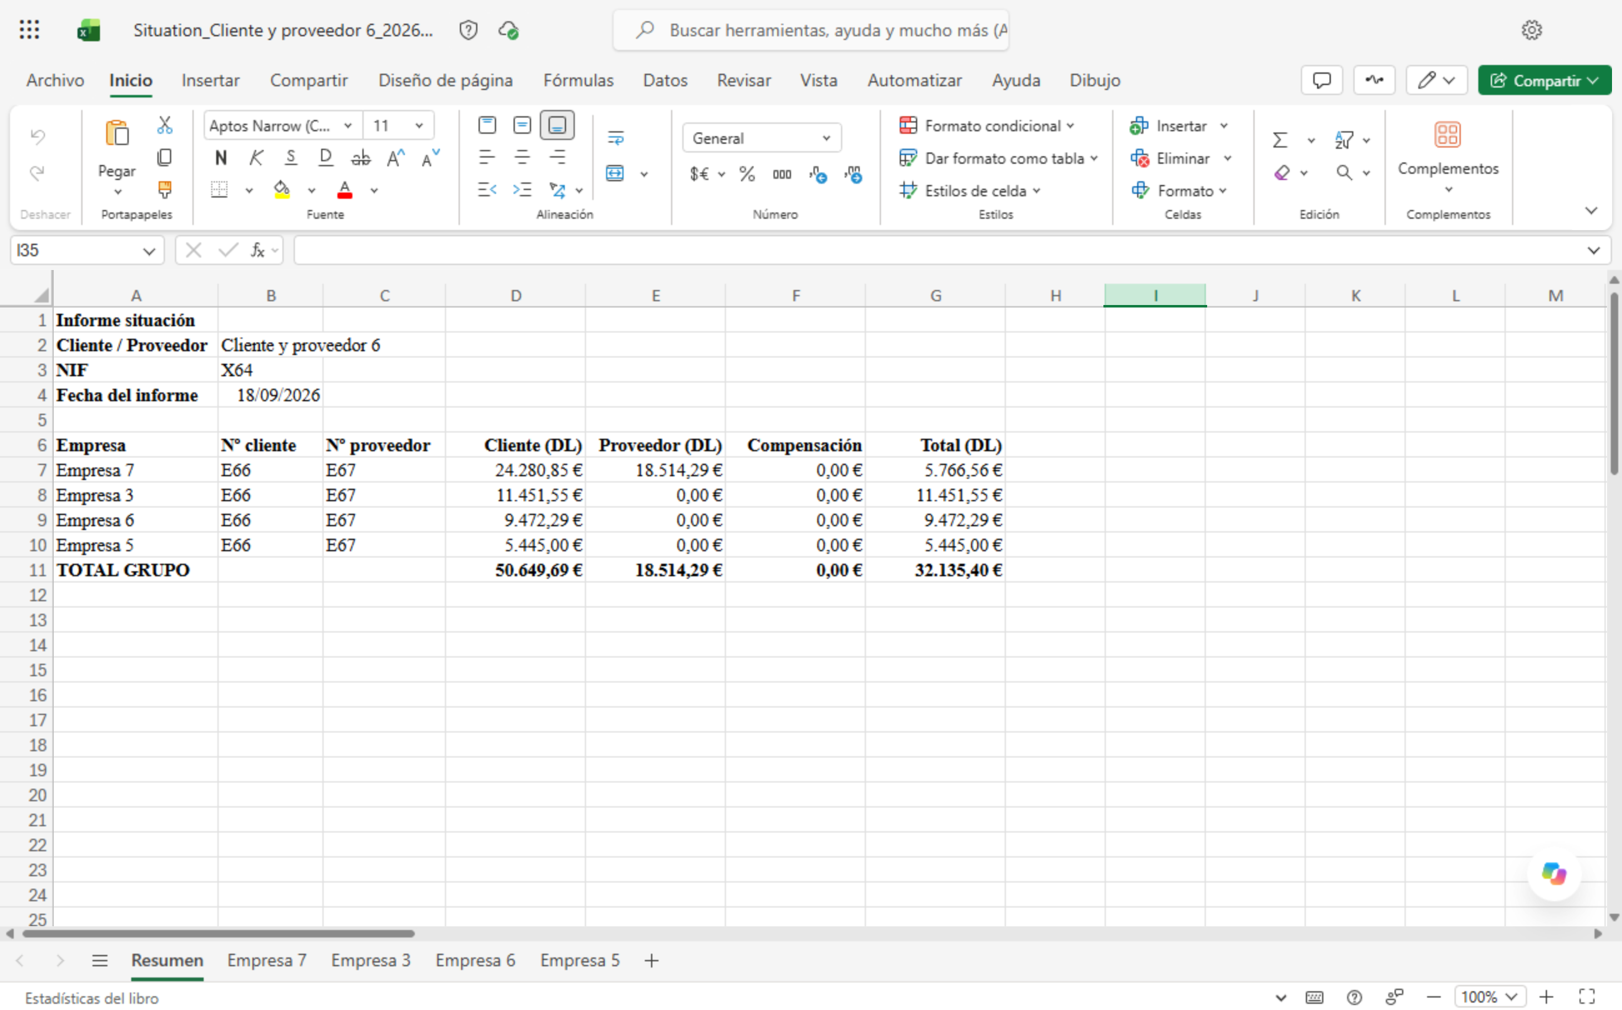The height and width of the screenshot is (1010, 1622).
Task: Open the all sheets list icon
Action: pos(99,961)
